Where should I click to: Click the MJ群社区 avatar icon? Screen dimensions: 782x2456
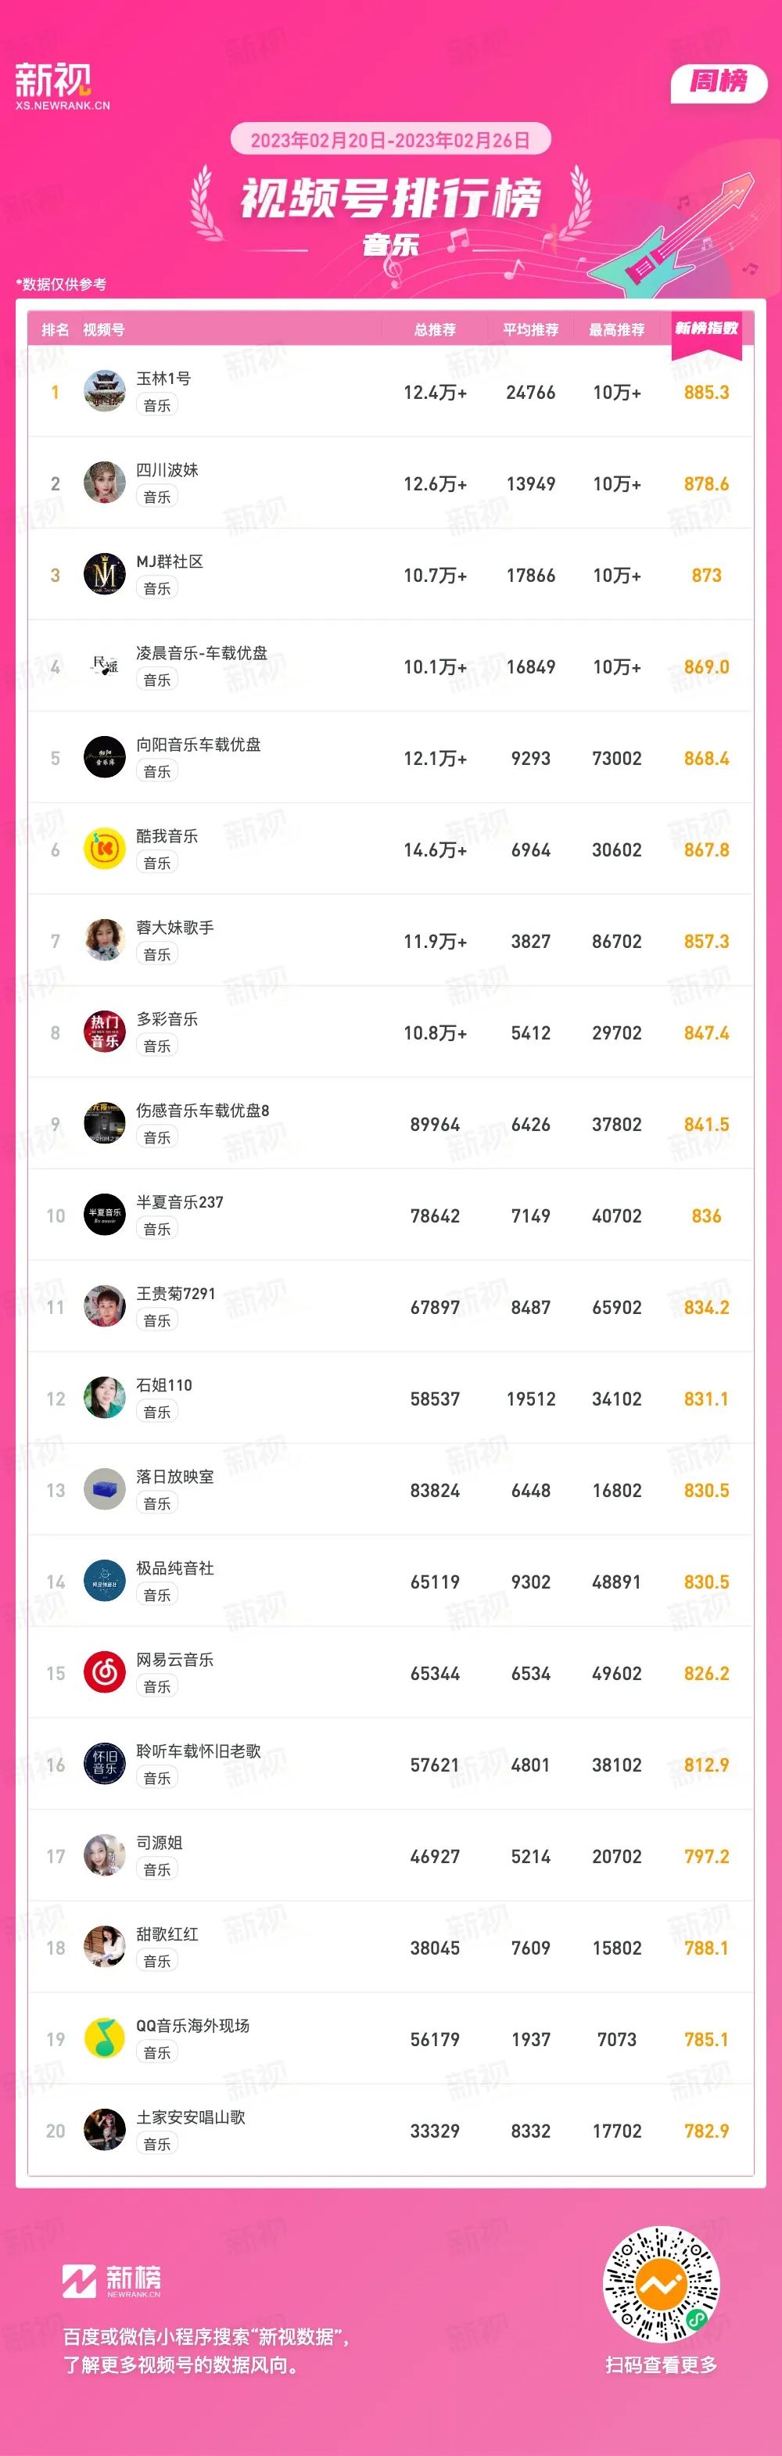click(x=105, y=575)
